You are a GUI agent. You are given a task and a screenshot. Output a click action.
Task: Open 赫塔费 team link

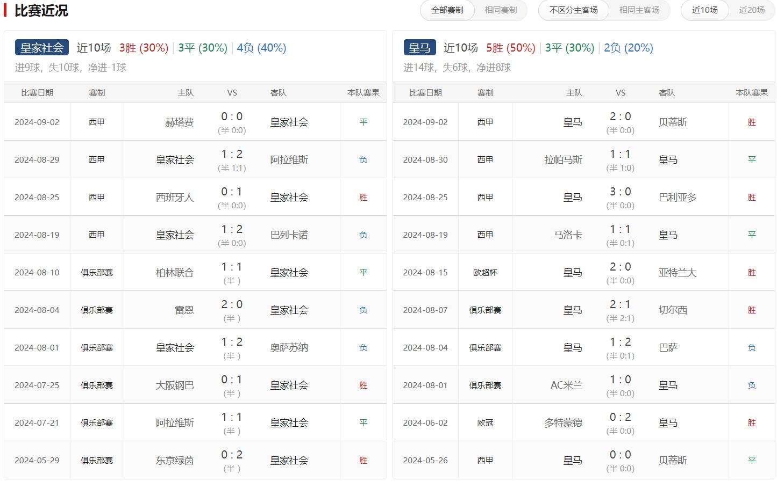pyautogui.click(x=179, y=122)
